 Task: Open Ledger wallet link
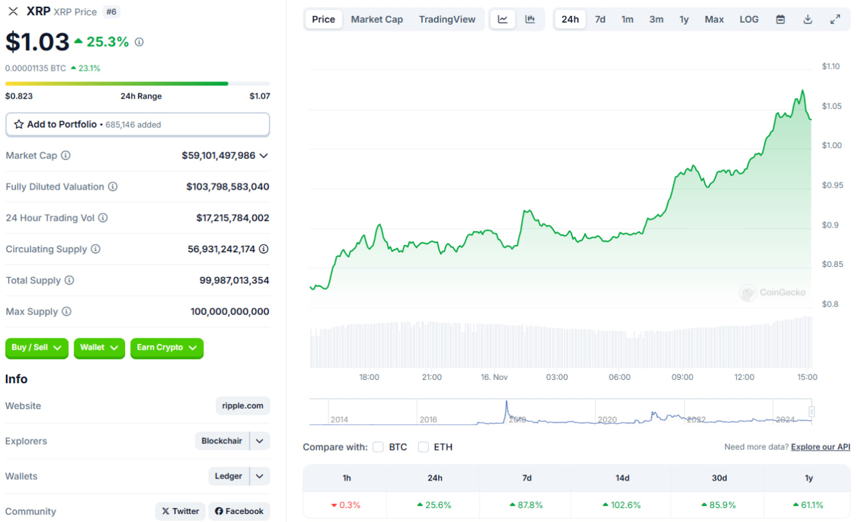tap(229, 477)
